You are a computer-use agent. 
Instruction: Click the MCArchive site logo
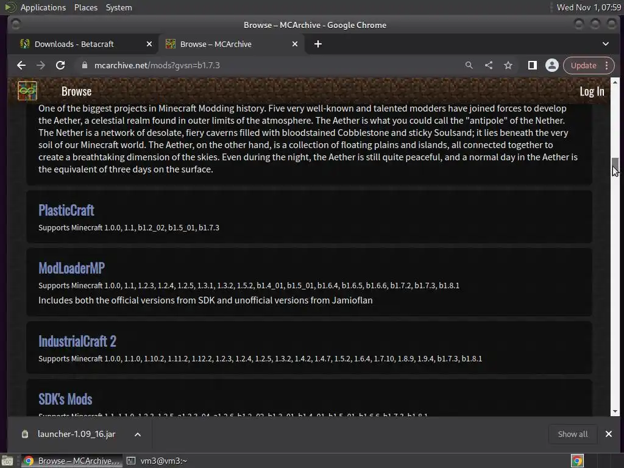[27, 91]
